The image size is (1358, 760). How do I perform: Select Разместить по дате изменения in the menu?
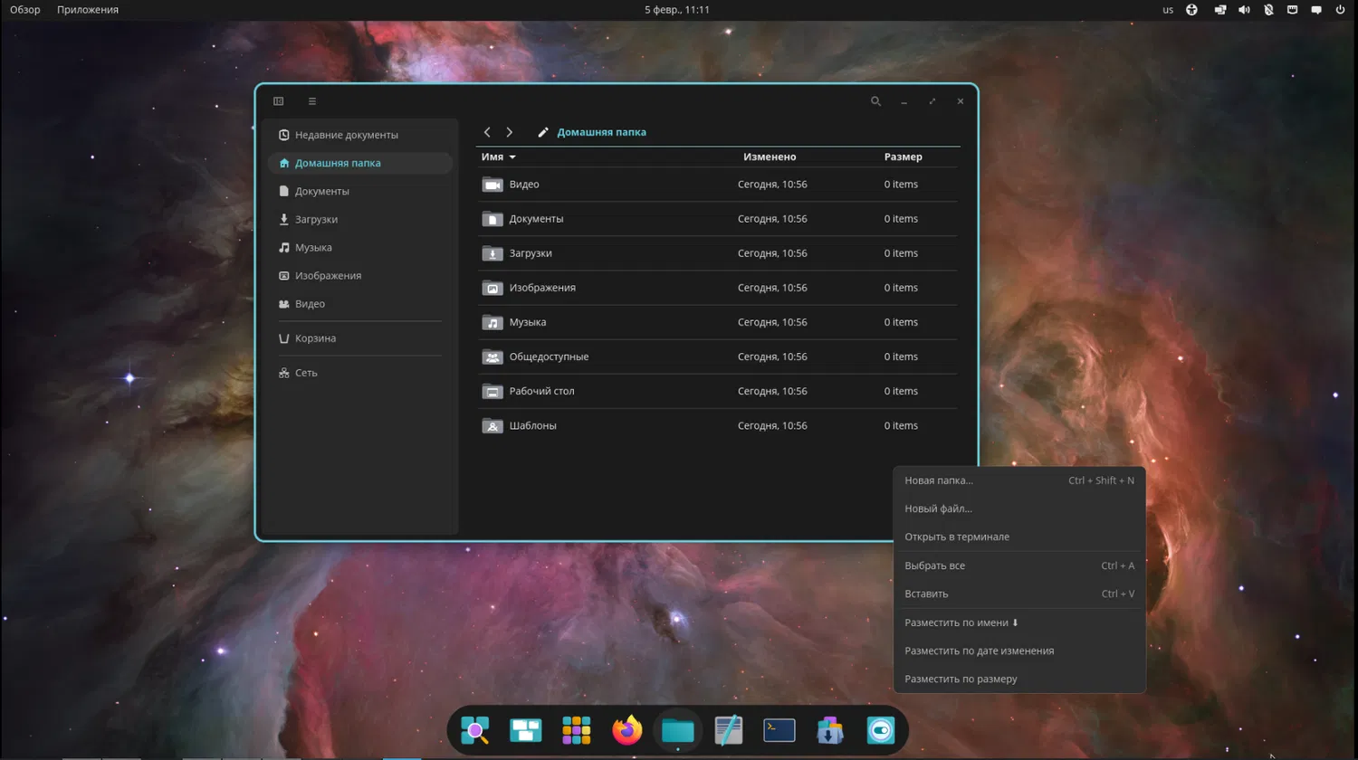(1019, 651)
